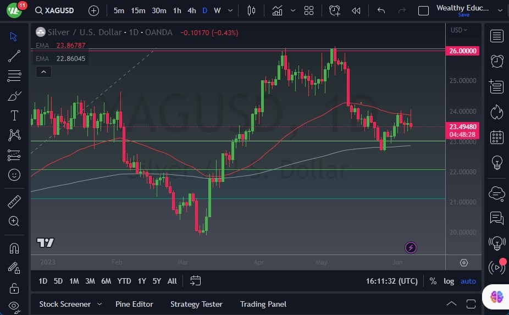Screen dimensions: 509x315
Task: Create a new price alert
Action: click(x=334, y=10)
